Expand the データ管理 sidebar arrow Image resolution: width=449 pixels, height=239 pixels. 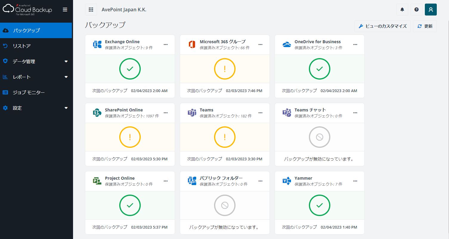pyautogui.click(x=66, y=61)
